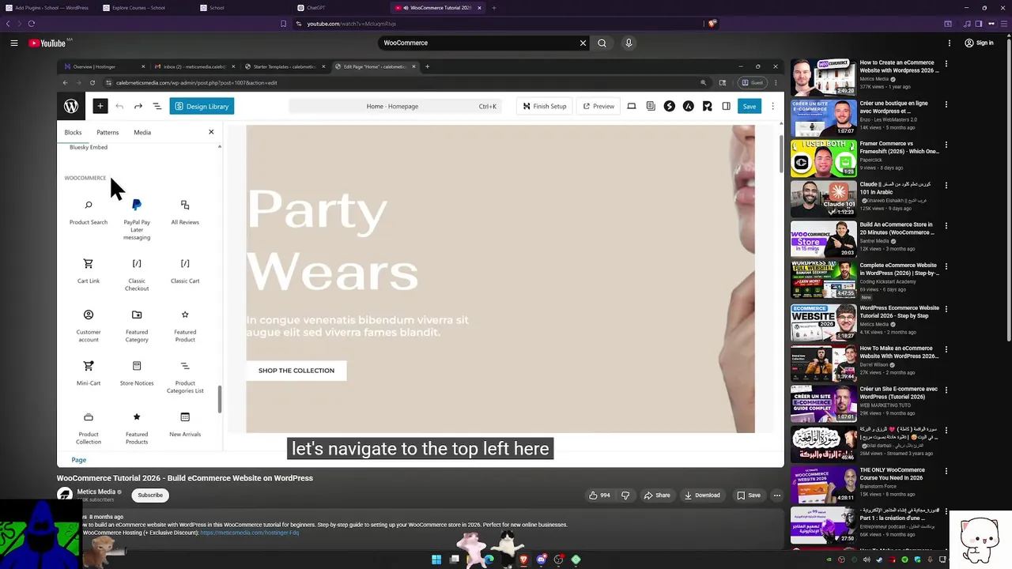Screen dimensions: 1012x569
Task: Select the Mini-Cart block
Action: coord(89,373)
